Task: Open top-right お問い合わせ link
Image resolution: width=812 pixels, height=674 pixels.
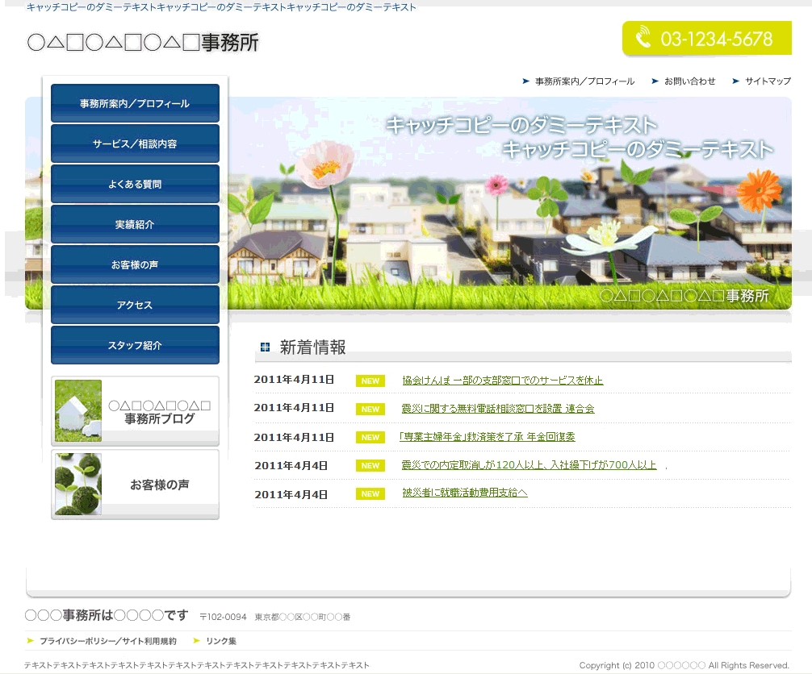Action: (690, 81)
